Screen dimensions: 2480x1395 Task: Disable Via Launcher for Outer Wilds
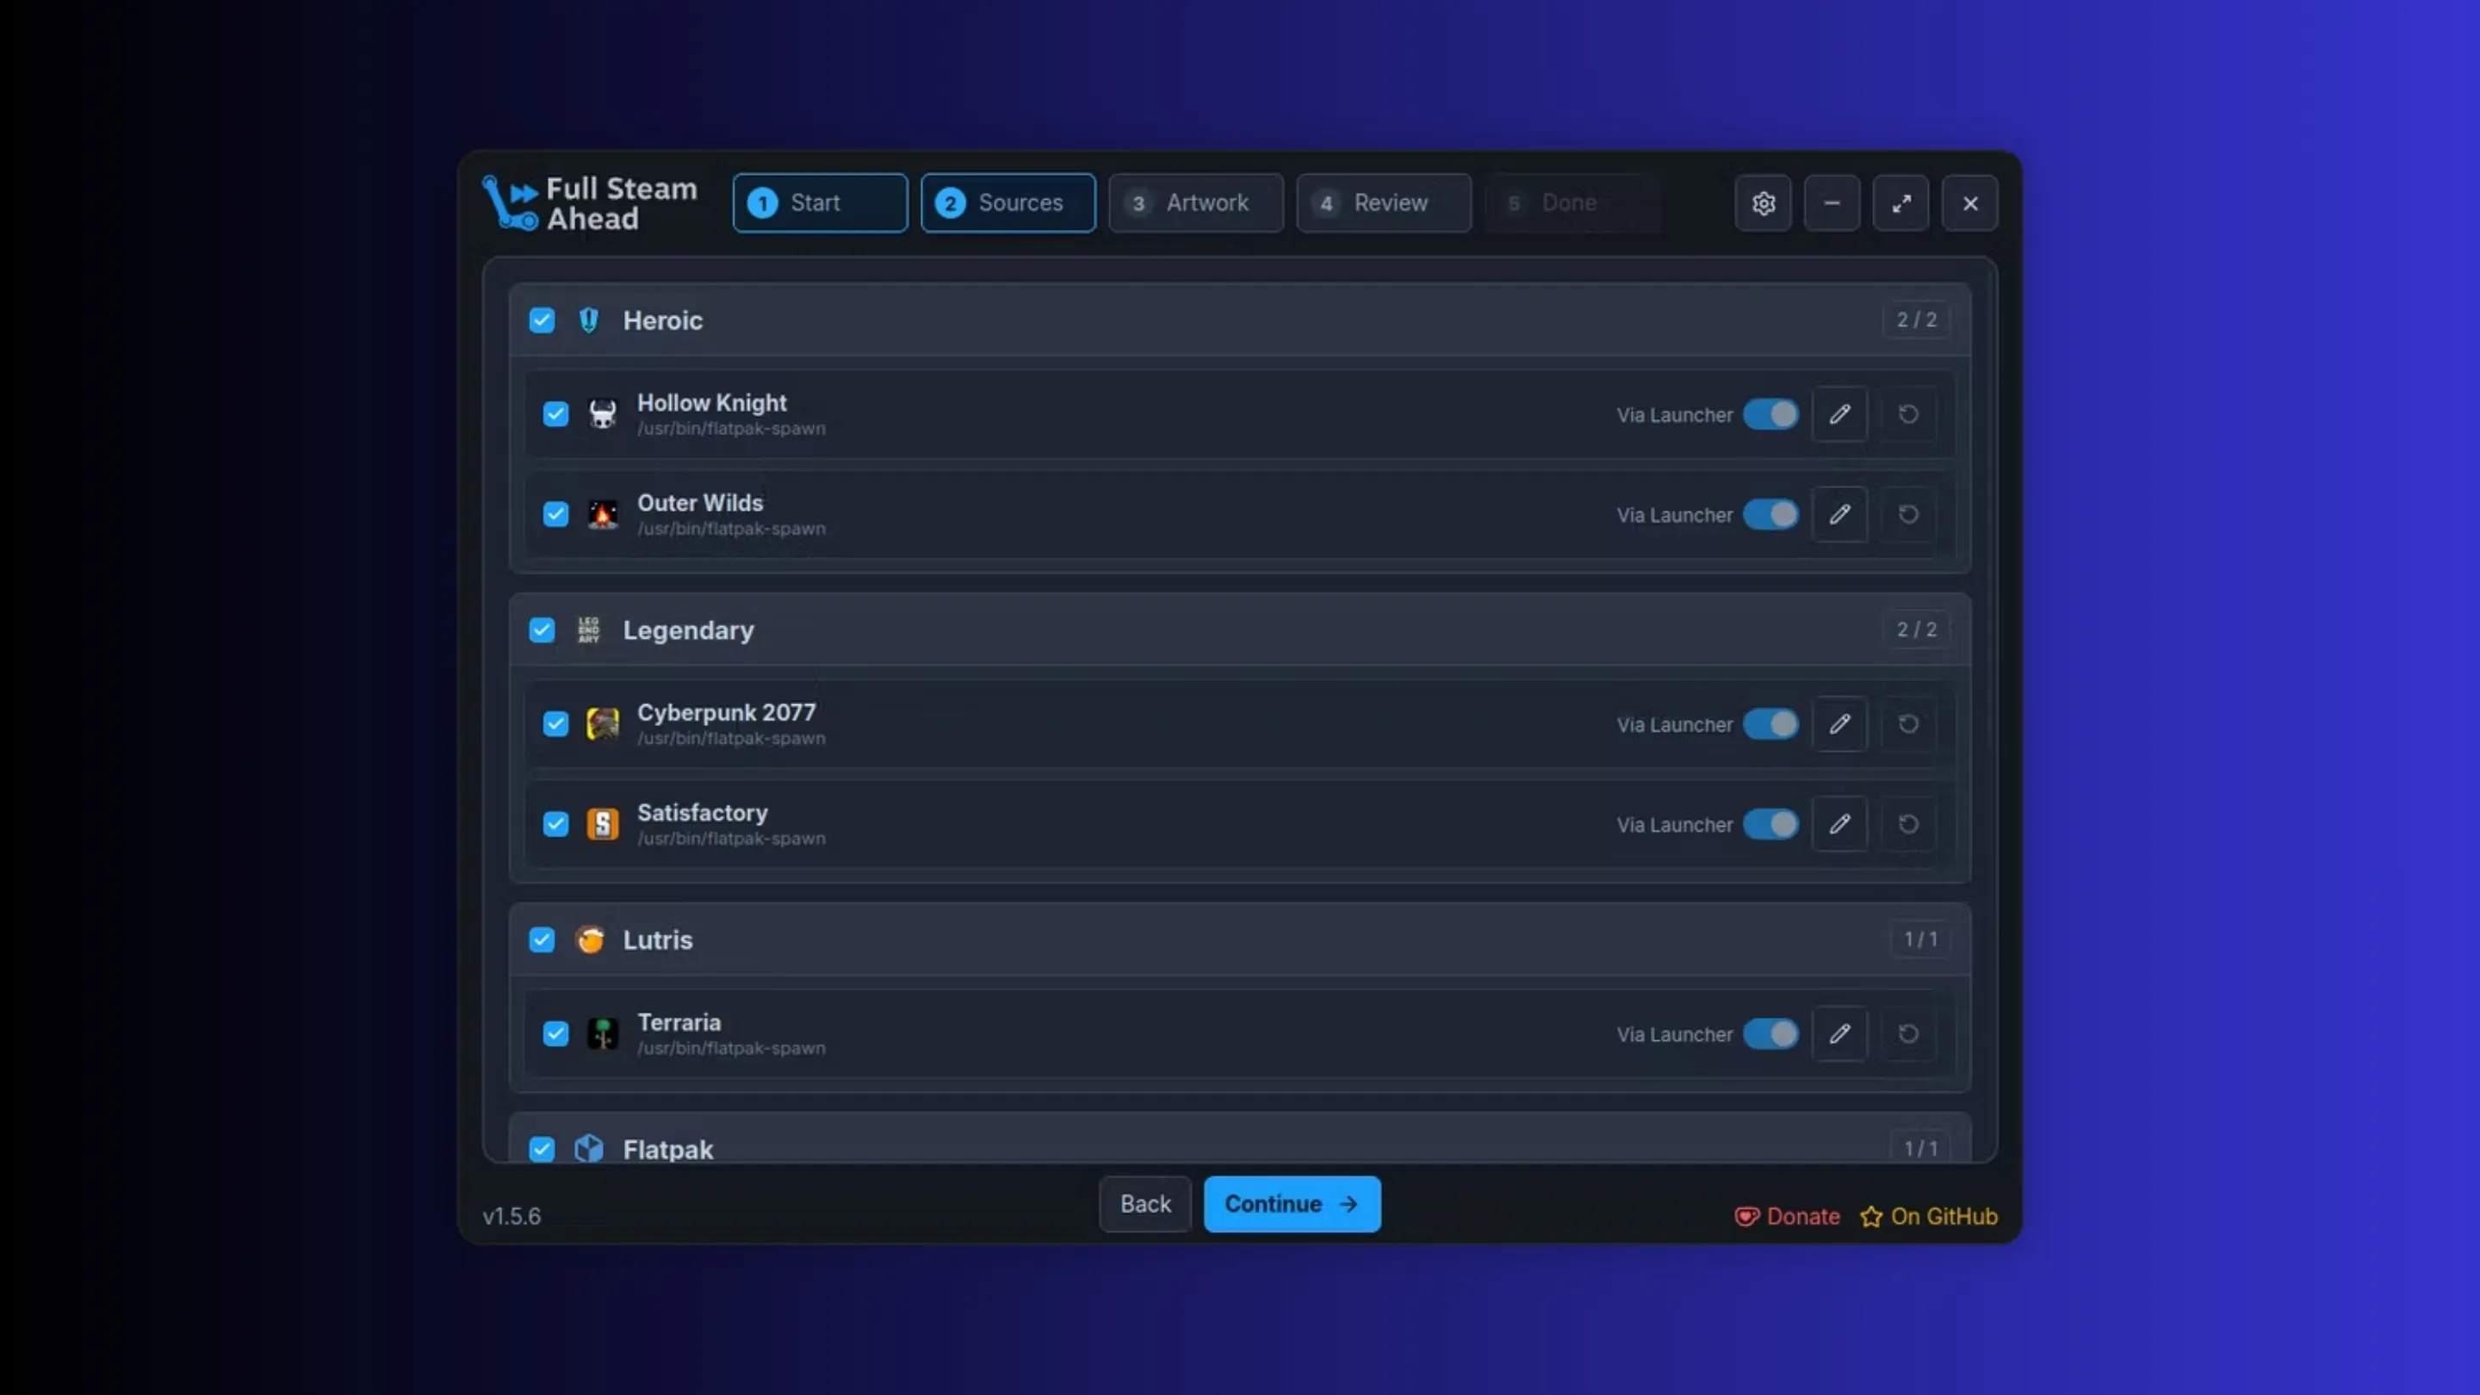click(x=1770, y=514)
